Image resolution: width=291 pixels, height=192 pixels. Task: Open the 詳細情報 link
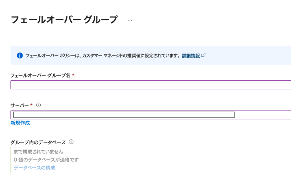coord(191,56)
